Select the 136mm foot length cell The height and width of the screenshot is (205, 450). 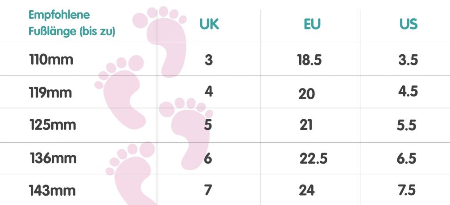click(53, 158)
